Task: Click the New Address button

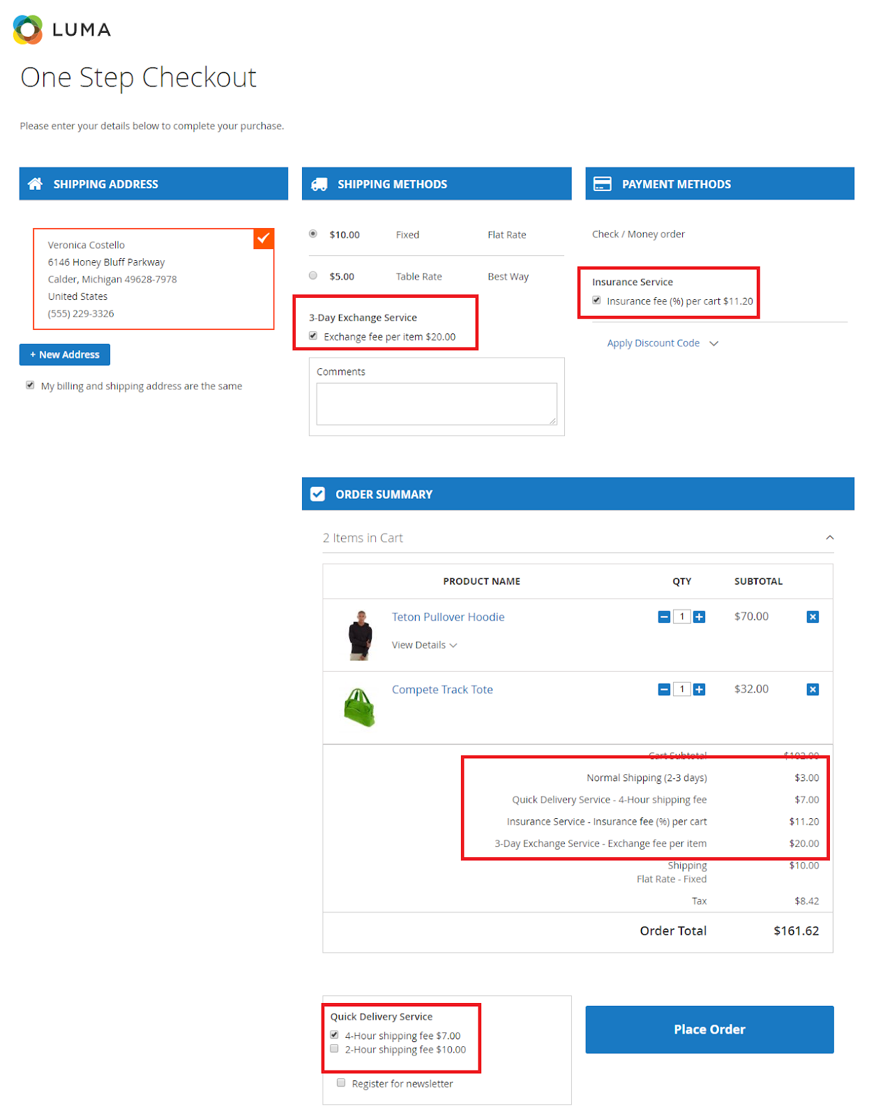Action: [x=65, y=354]
